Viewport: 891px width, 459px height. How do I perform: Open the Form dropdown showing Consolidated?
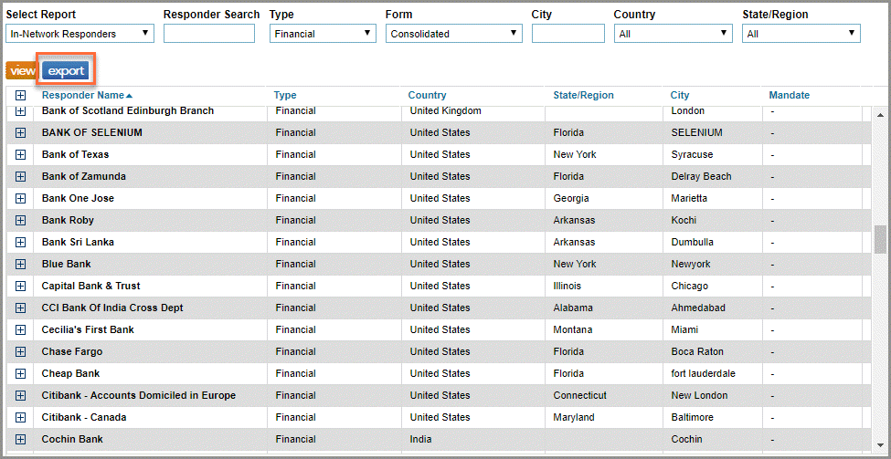(x=453, y=34)
